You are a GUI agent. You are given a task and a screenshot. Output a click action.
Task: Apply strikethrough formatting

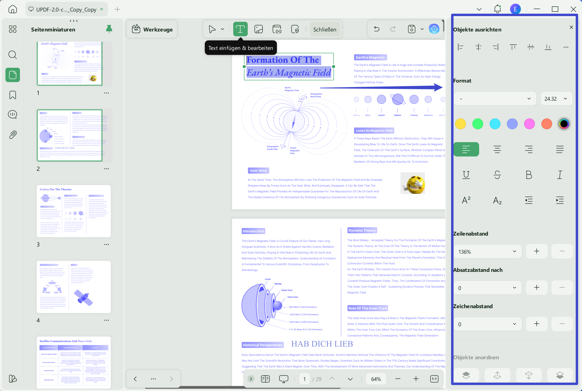[497, 175]
